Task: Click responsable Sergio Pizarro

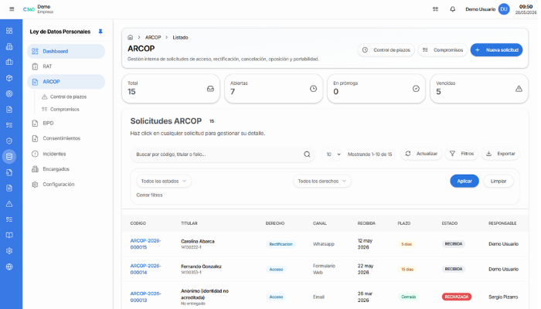Action: pyautogui.click(x=503, y=297)
